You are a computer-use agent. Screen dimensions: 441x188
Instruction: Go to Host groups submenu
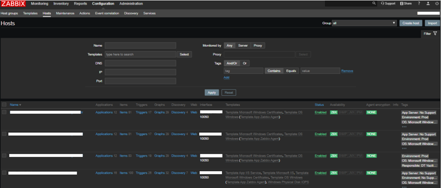point(9,13)
